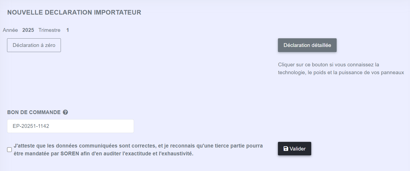Click the BON DE COMMANDE label text

[34, 112]
